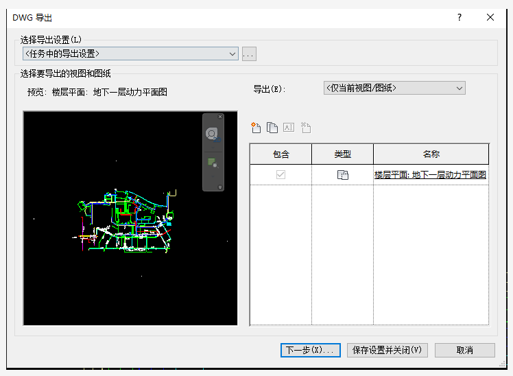
Task: Click the 2D zoom wheel in preview
Action: [212, 134]
